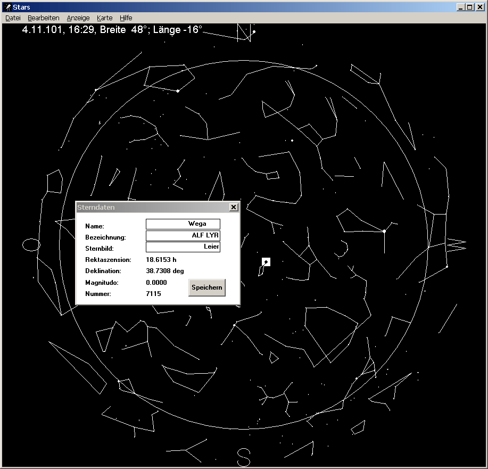Open the Karte menu
Screen dimensions: 488x469
pyautogui.click(x=104, y=18)
